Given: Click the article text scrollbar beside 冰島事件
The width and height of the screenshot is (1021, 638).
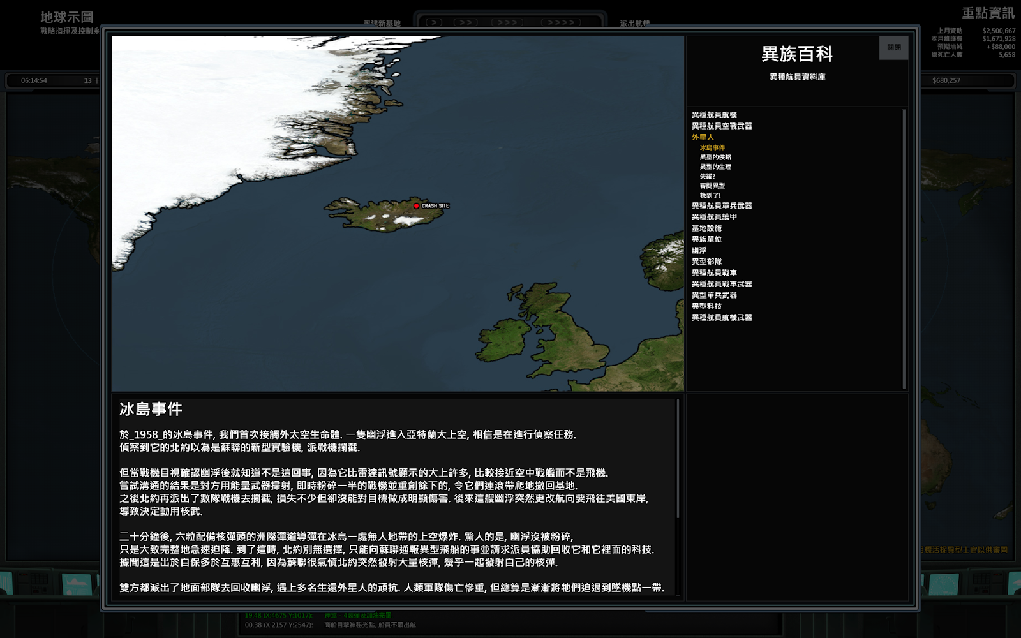Looking at the screenshot, I should [678, 496].
